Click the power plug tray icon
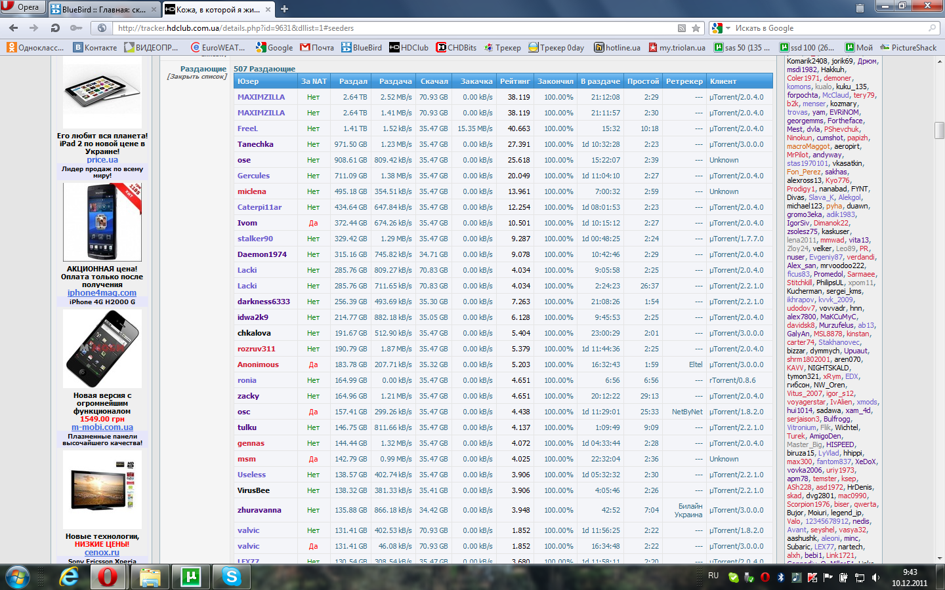The height and width of the screenshot is (590, 945). pos(843,578)
